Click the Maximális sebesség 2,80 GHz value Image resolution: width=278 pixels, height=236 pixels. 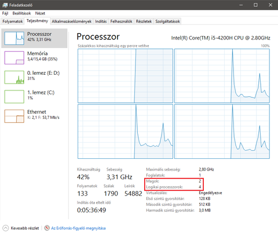(x=206, y=169)
